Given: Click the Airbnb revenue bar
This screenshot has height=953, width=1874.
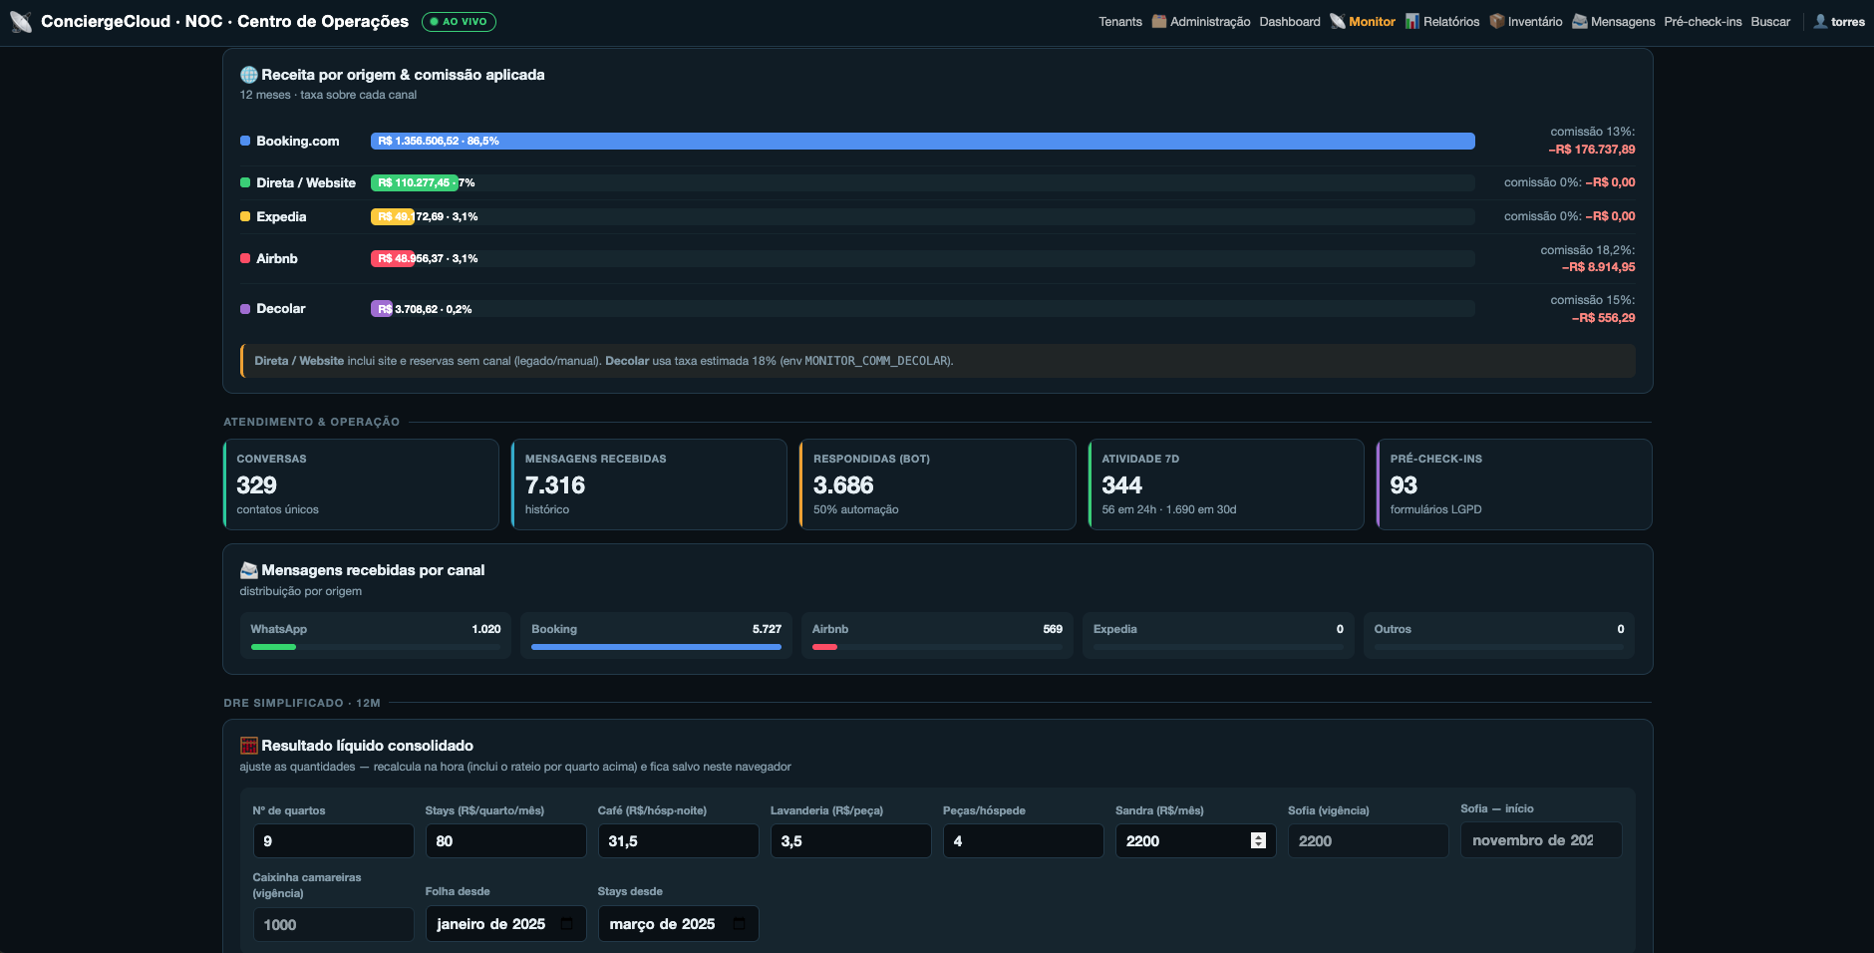Looking at the screenshot, I should click(x=393, y=258).
